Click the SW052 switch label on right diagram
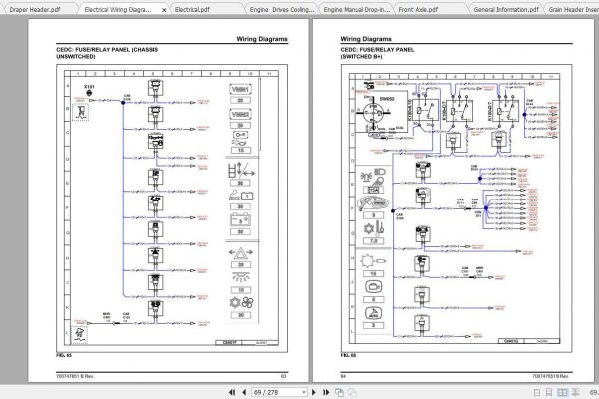The height and width of the screenshot is (399, 599). 387,99
